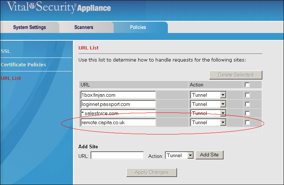Focus the Add Site URL input field

117,155
